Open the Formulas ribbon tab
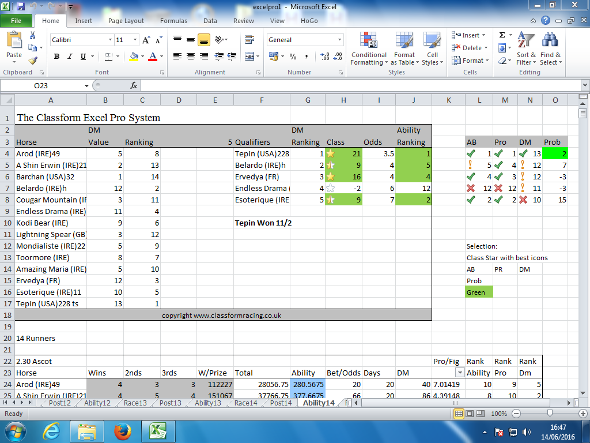This screenshot has width=590, height=443. 173,21
